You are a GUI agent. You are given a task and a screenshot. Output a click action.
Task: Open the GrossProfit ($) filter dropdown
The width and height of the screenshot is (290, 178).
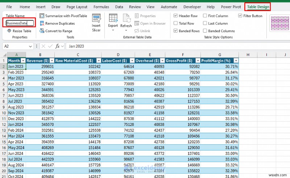[198, 61]
